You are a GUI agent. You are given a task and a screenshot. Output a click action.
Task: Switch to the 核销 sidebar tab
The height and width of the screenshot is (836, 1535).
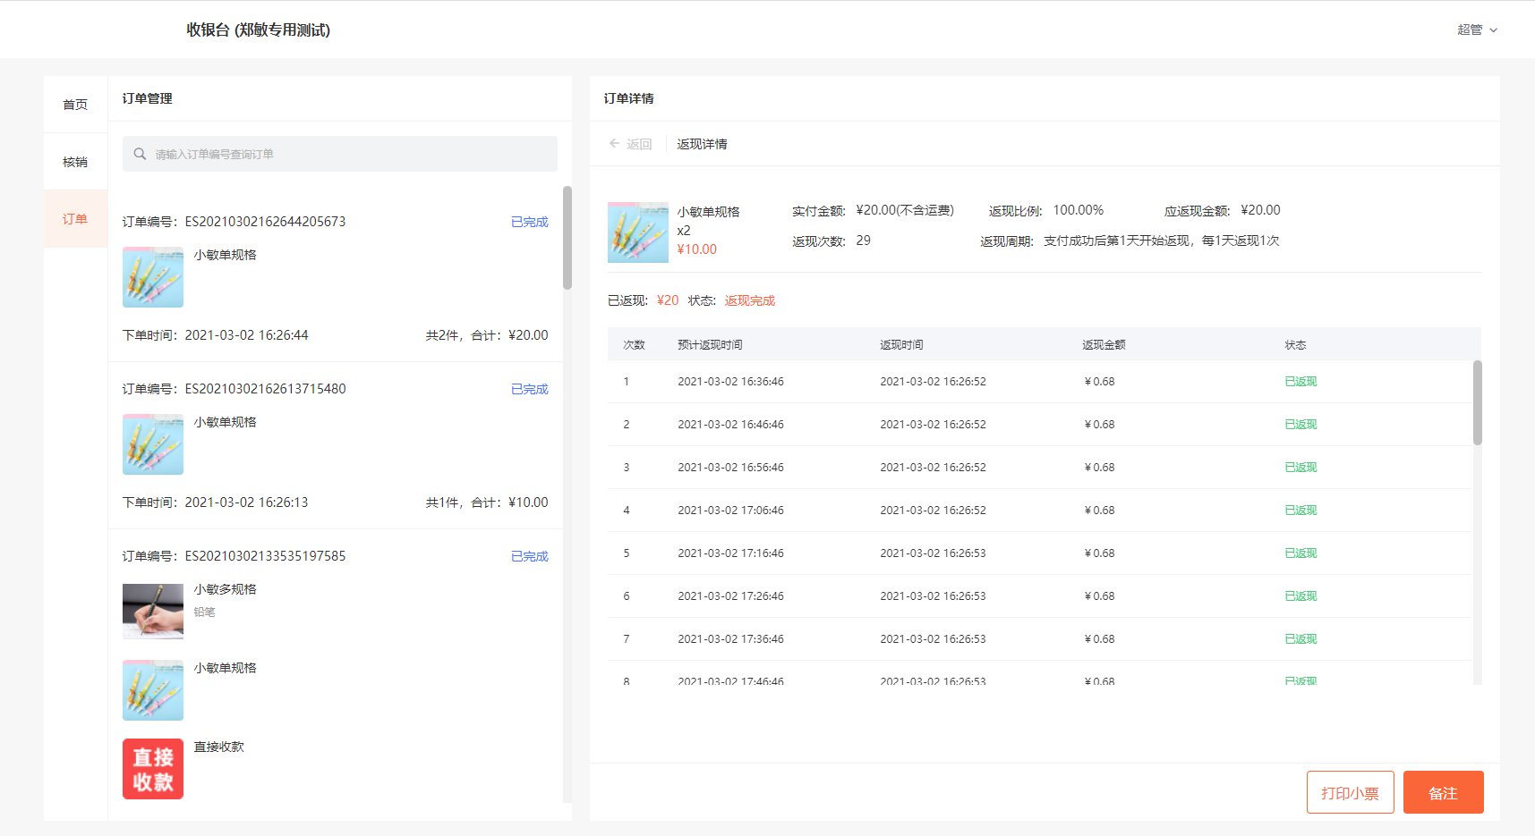pos(75,162)
